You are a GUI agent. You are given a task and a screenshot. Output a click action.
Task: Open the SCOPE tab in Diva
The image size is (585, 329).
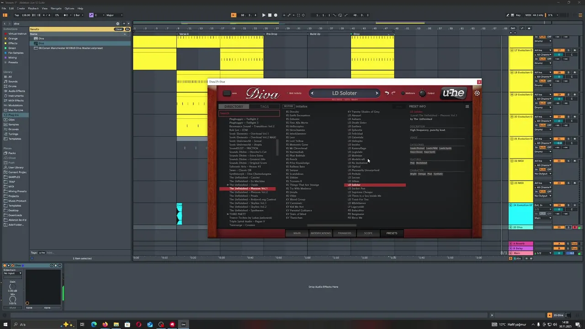368,233
